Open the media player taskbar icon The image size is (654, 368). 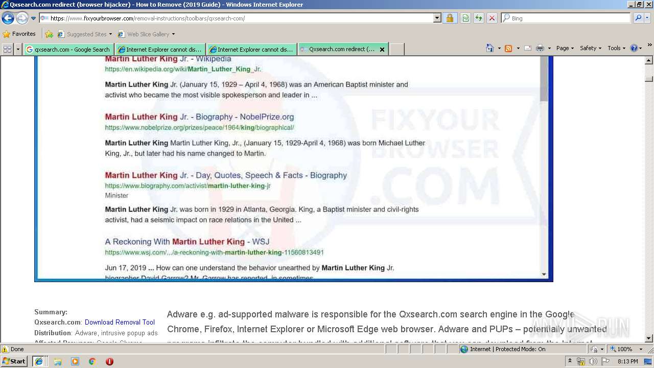75,361
